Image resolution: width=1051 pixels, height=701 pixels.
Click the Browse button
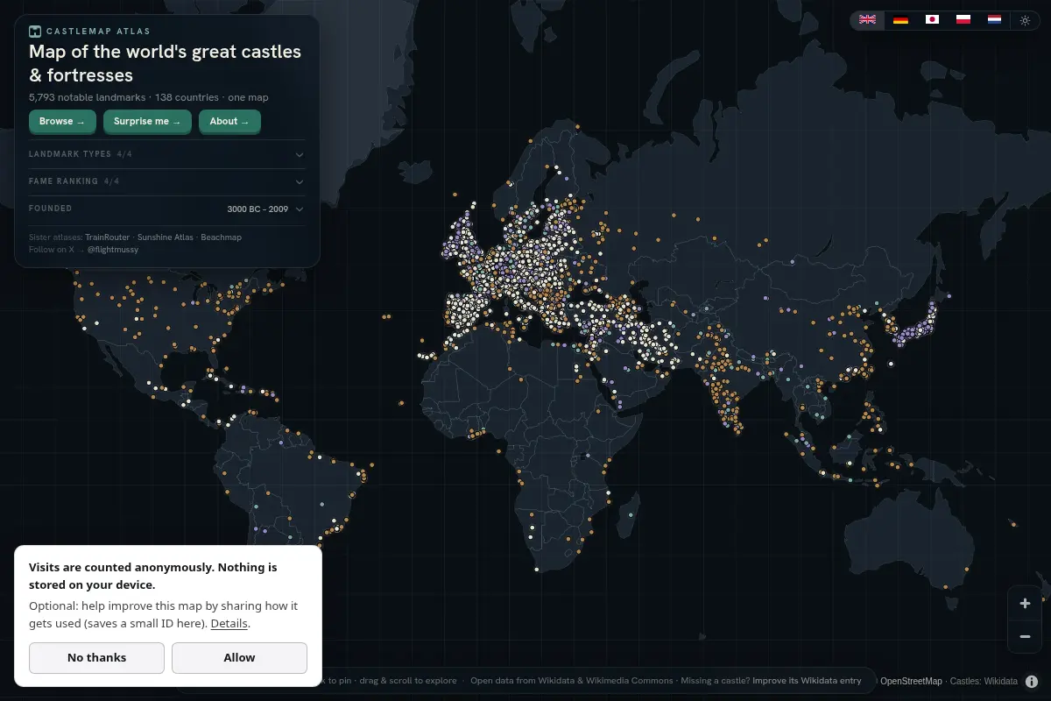click(x=62, y=122)
